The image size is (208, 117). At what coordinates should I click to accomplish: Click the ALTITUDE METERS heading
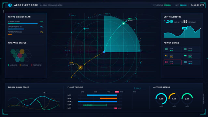coord(161,87)
